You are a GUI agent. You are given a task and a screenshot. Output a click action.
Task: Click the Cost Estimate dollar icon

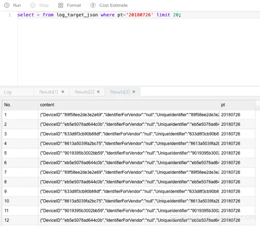point(93,5)
